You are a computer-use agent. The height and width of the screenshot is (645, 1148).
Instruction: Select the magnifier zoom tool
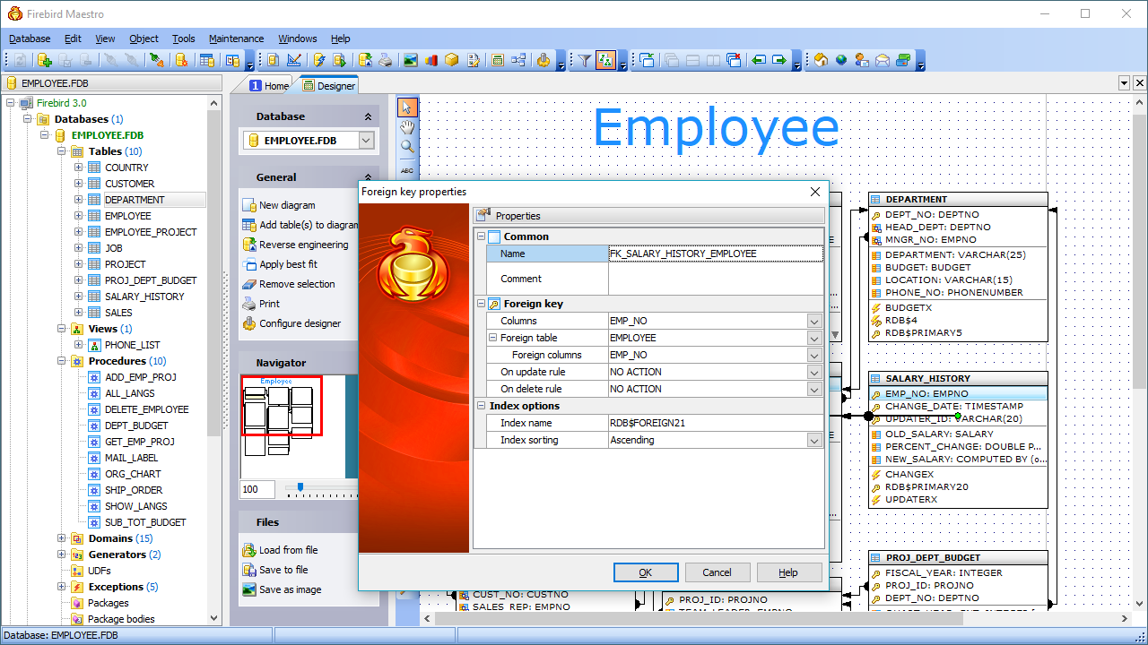pyautogui.click(x=407, y=147)
